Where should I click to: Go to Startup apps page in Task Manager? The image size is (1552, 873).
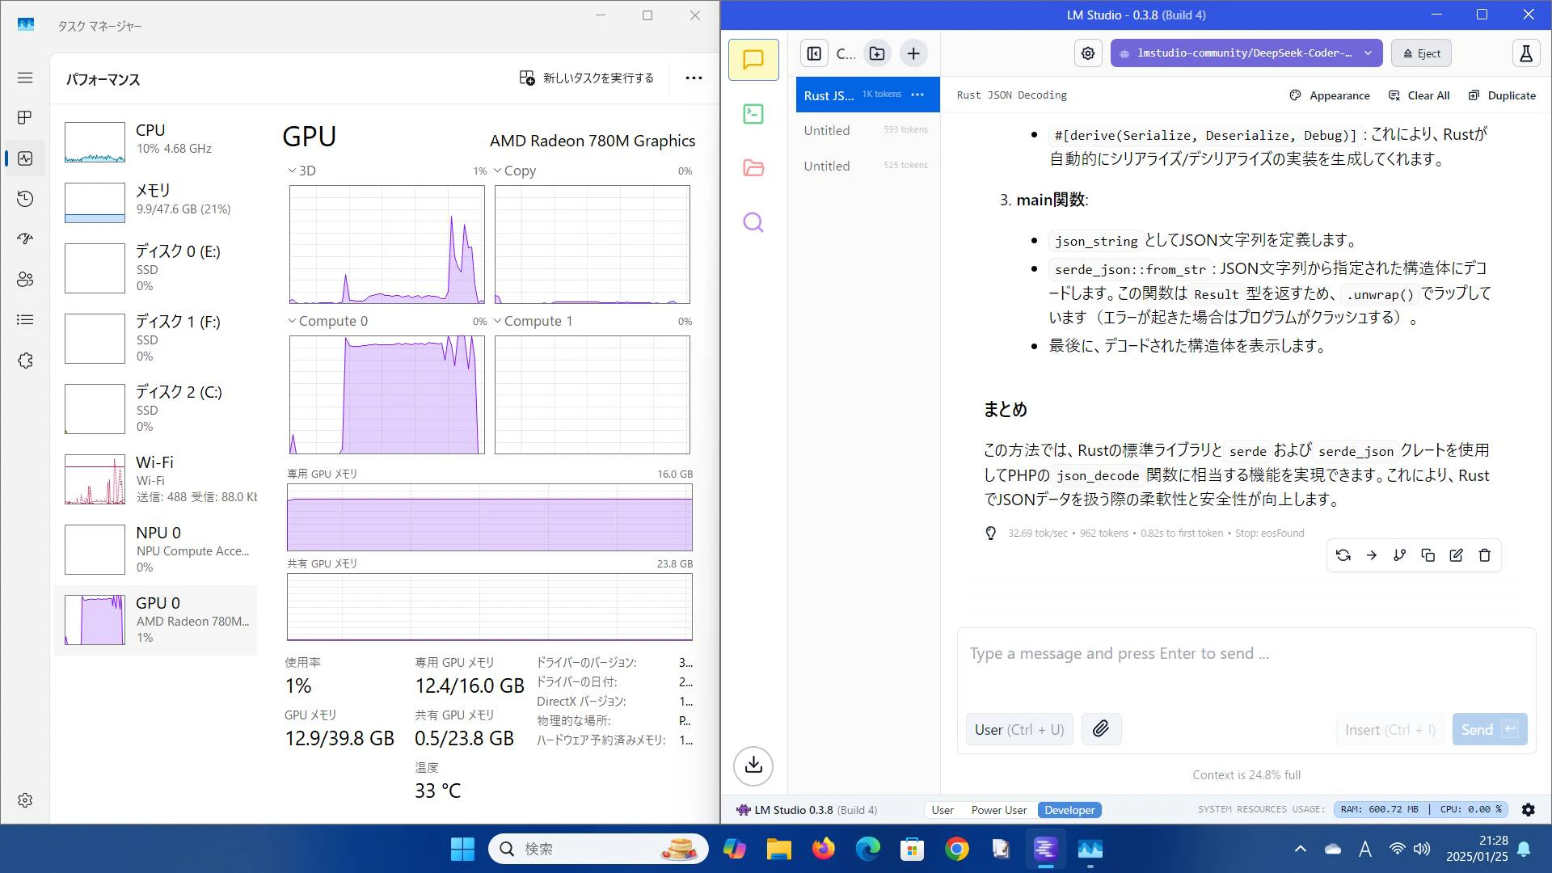[25, 239]
